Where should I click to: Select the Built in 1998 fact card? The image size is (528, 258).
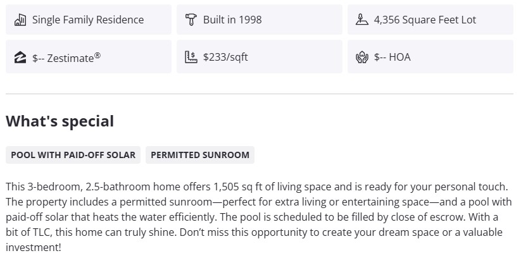pyautogui.click(x=260, y=20)
